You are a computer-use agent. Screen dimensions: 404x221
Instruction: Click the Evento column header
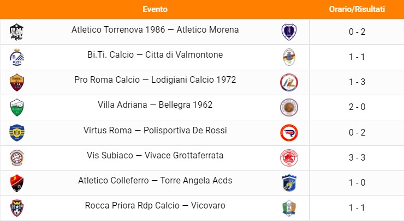click(155, 9)
